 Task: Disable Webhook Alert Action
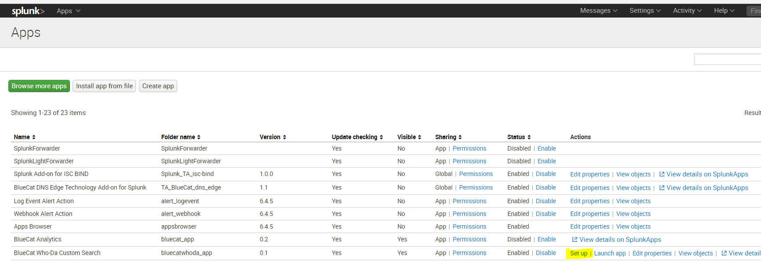[x=546, y=214]
